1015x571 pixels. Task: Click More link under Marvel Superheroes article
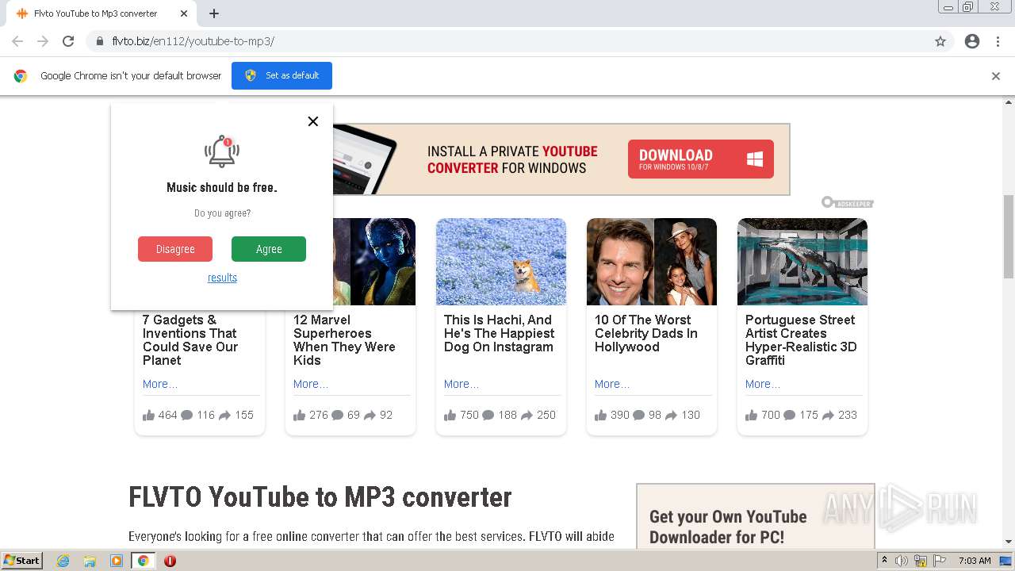(311, 384)
